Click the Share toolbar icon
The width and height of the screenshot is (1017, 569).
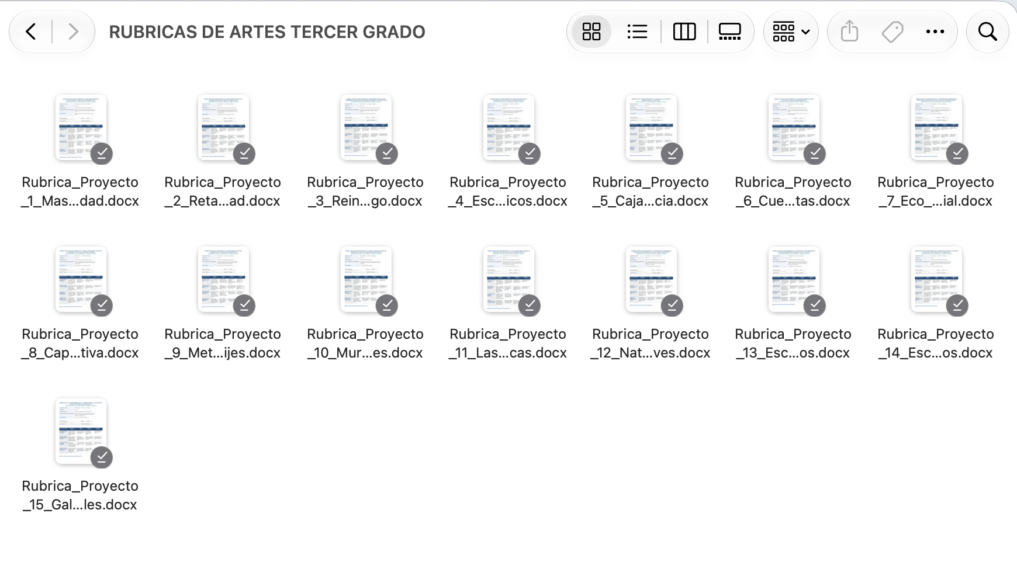point(849,32)
